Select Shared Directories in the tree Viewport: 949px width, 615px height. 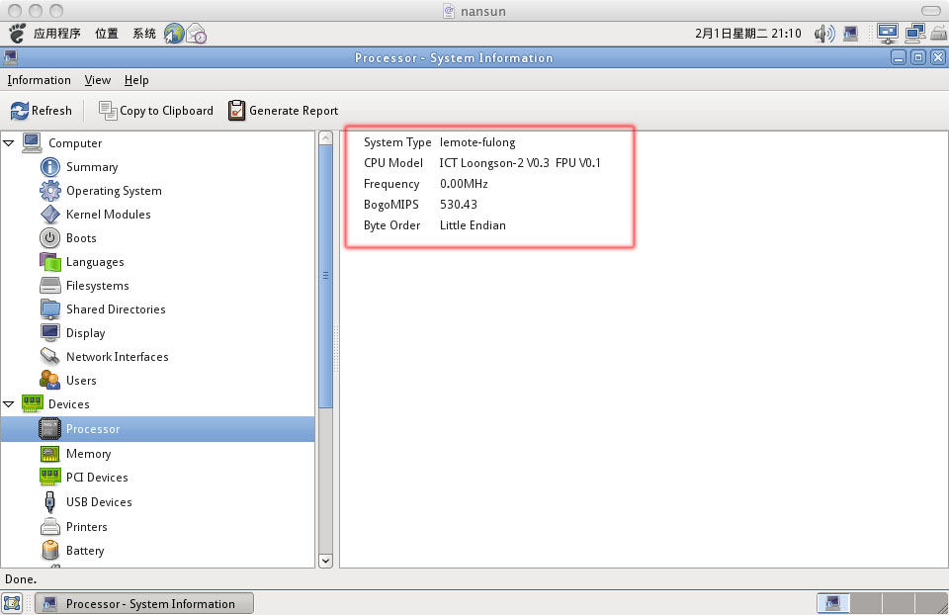[116, 308]
